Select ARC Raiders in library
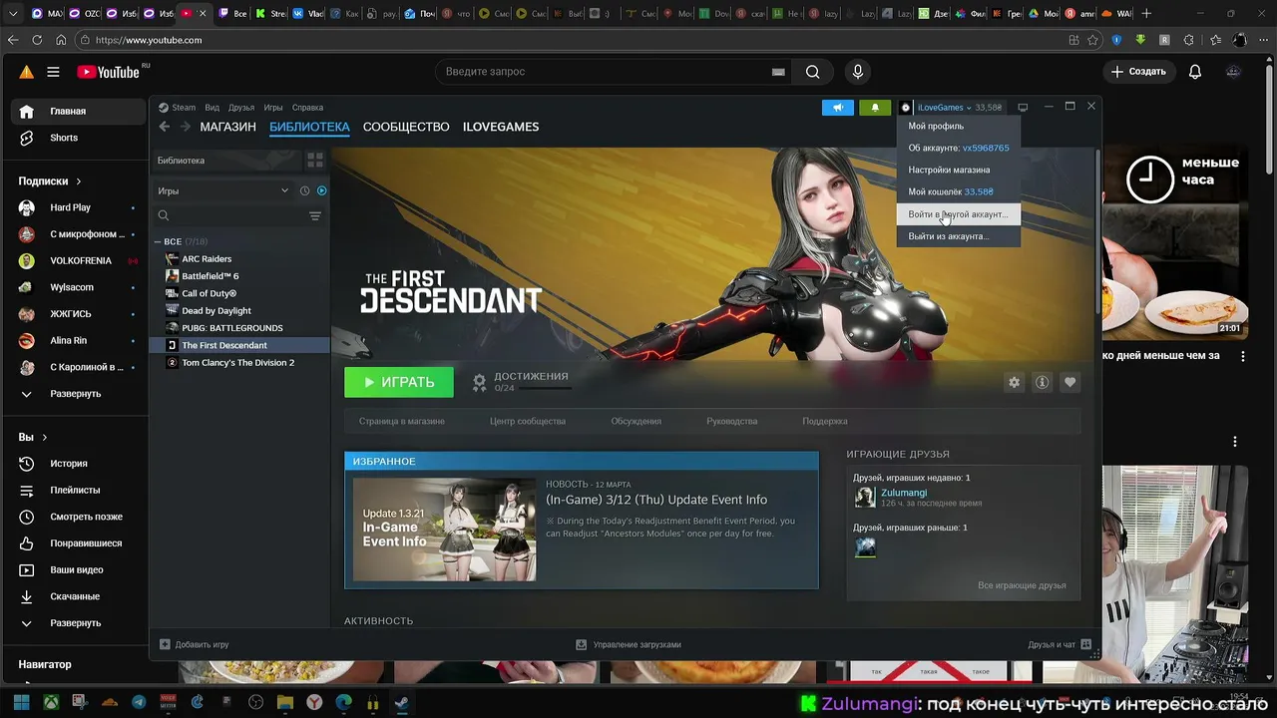 (239, 258)
